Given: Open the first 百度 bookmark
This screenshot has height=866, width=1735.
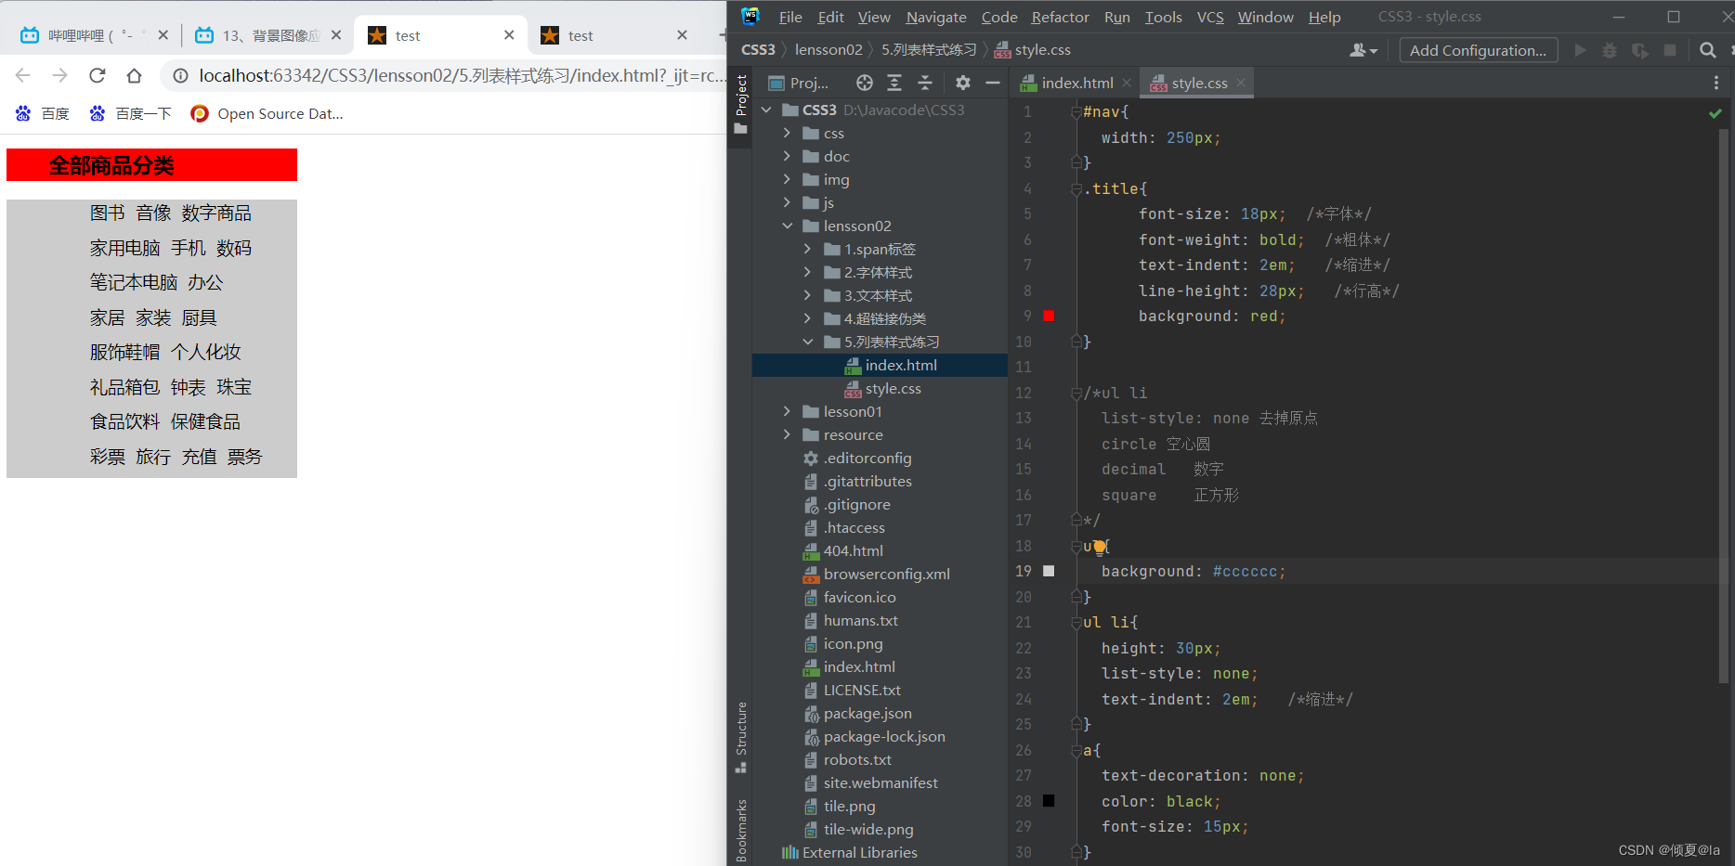Looking at the screenshot, I should [42, 113].
